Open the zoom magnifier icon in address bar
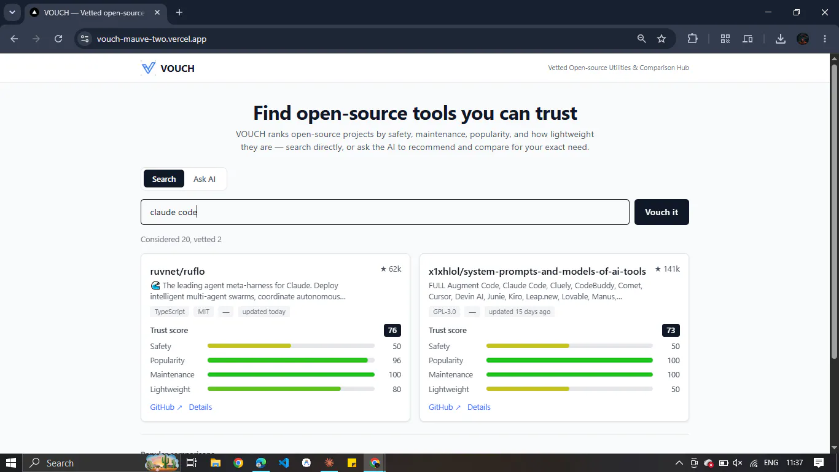Screen dimensions: 839x472 click(x=642, y=39)
